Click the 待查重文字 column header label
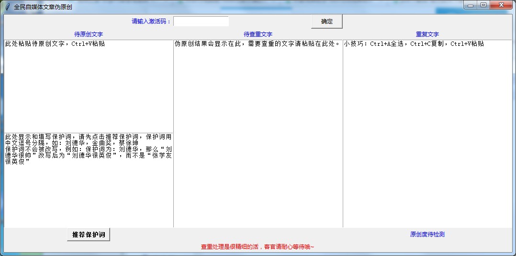Image resolution: width=516 pixels, height=256 pixels. tap(258, 34)
